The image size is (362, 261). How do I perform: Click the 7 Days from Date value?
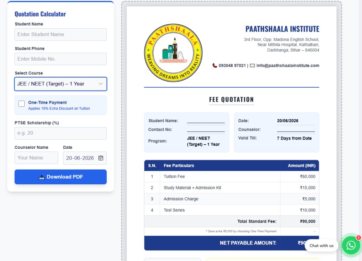coord(294,138)
